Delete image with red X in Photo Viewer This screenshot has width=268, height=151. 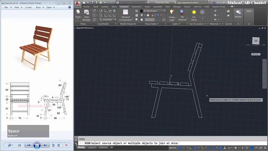click(67, 145)
